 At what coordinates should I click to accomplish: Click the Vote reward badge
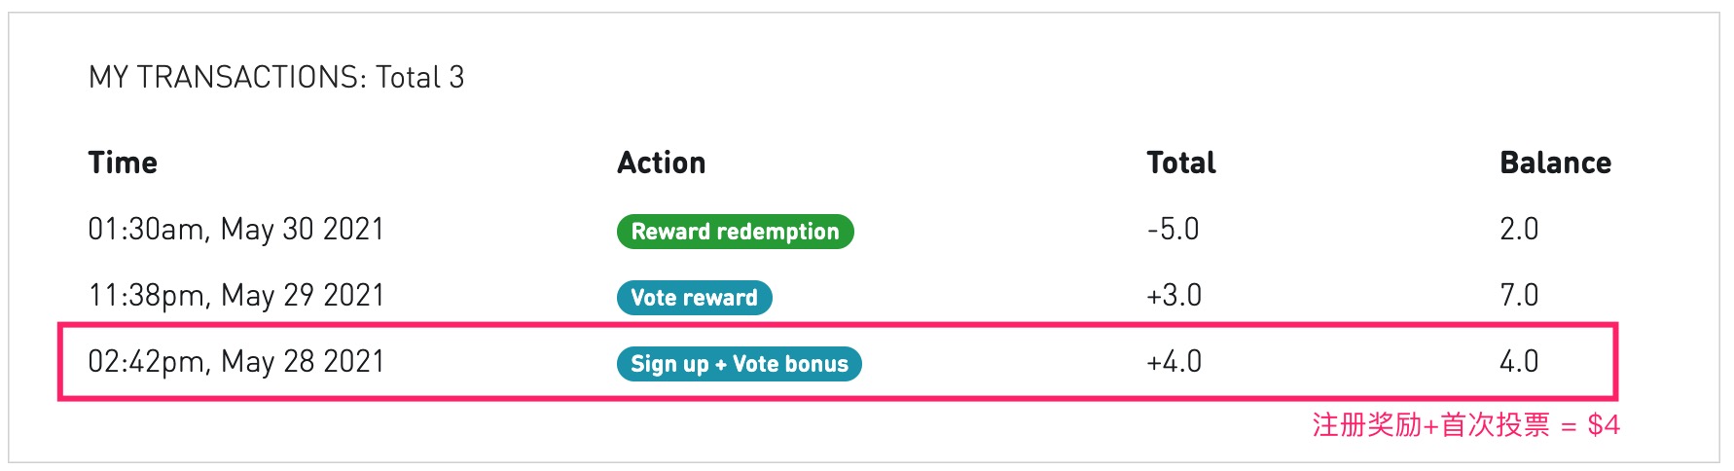click(x=694, y=298)
